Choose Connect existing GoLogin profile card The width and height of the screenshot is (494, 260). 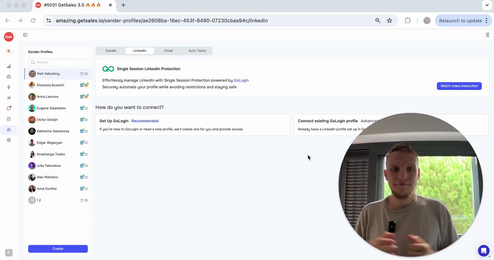pos(391,125)
